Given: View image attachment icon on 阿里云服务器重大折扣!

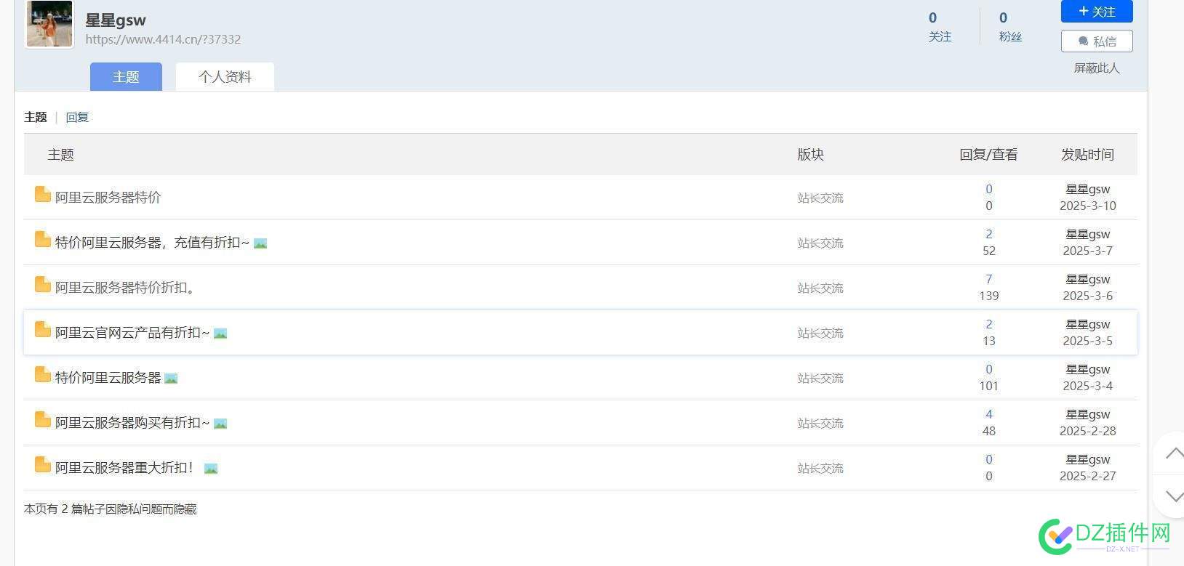Looking at the screenshot, I should (211, 469).
